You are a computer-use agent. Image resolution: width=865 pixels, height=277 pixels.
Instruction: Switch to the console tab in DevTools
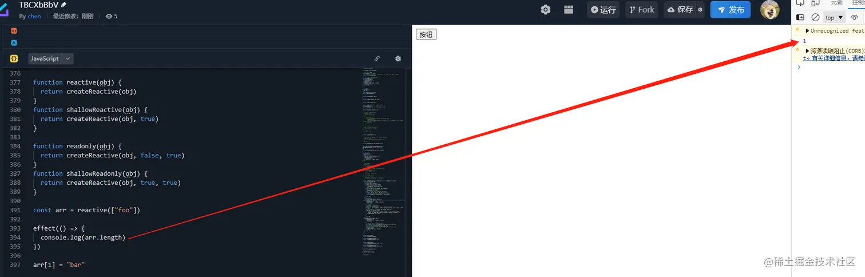(x=858, y=3)
